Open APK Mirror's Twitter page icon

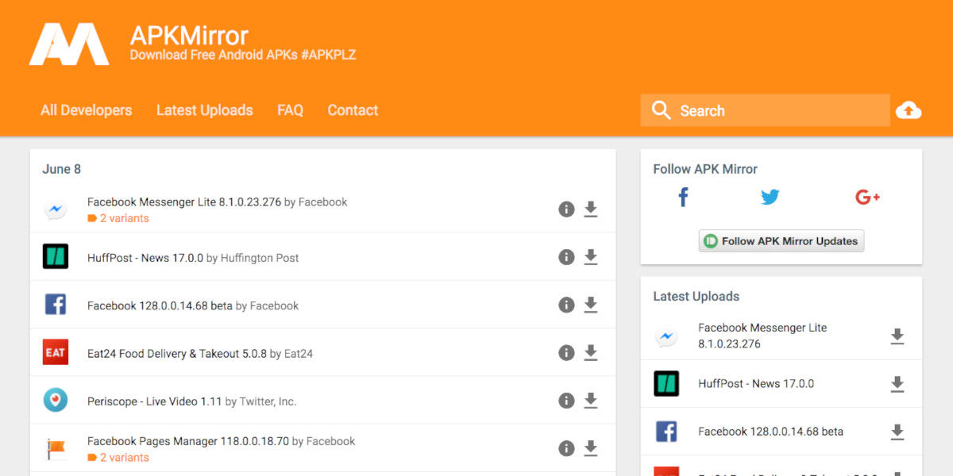770,197
